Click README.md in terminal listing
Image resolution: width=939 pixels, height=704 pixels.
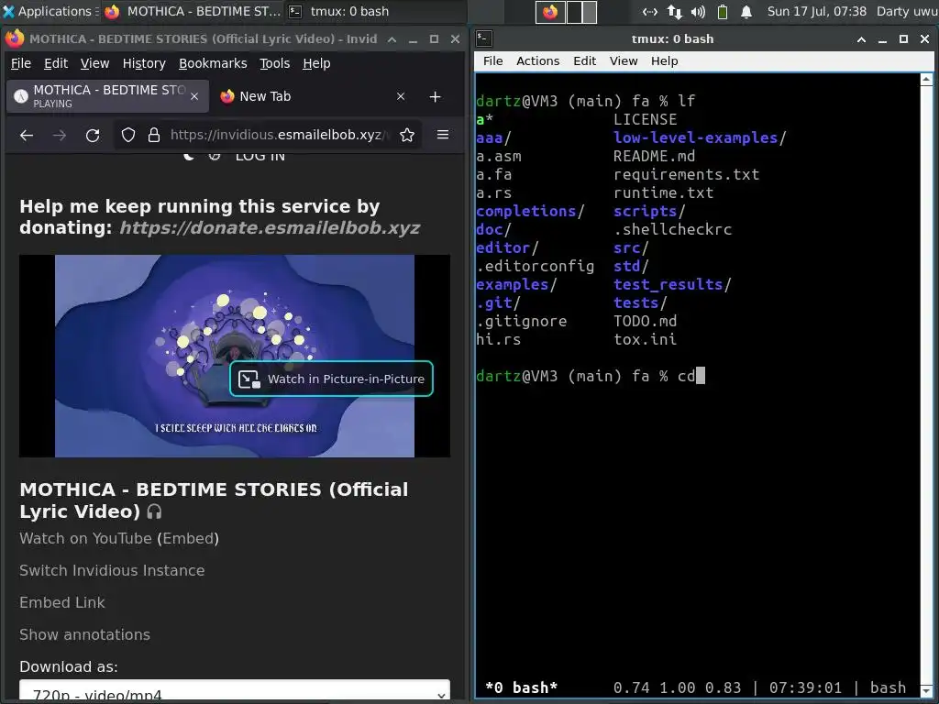[x=654, y=156]
